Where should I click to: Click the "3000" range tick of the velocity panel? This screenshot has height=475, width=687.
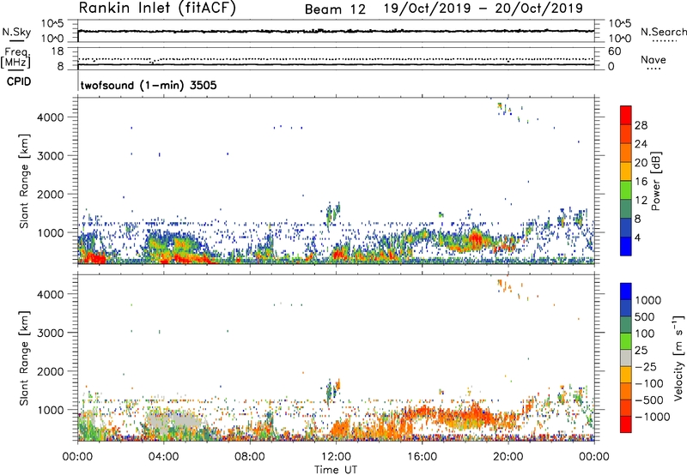(51, 333)
